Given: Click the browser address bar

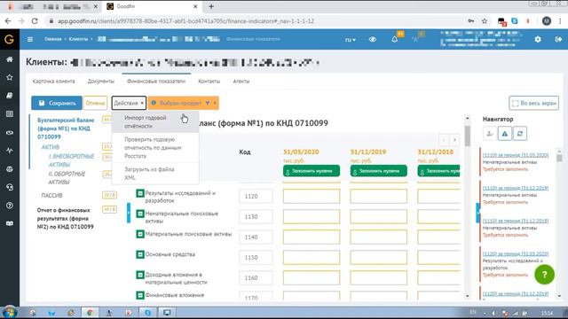Looking at the screenshot, I should coord(254,21).
